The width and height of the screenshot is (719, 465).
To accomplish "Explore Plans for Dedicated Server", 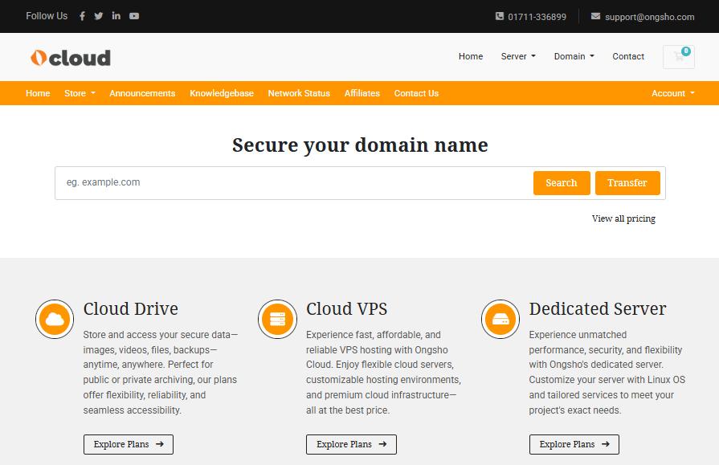I will 574,444.
